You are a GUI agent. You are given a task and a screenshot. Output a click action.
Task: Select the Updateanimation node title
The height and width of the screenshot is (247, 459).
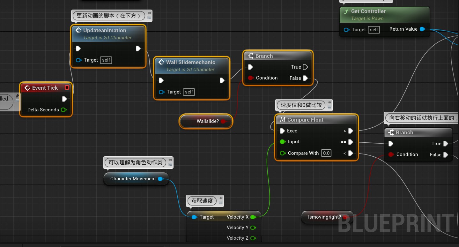[x=105, y=31]
